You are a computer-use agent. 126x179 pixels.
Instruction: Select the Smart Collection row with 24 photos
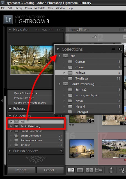pos(36,136)
